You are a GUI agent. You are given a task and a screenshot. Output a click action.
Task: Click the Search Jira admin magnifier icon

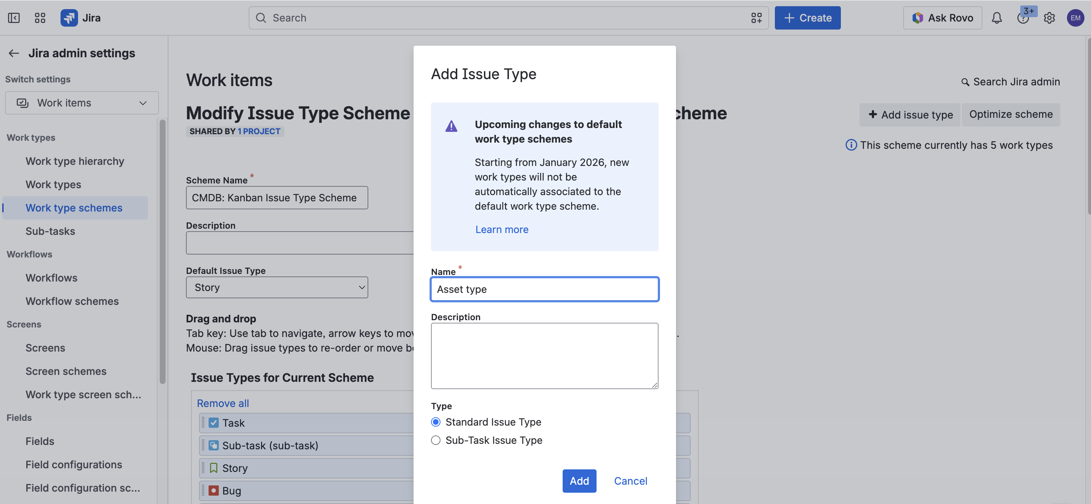point(965,82)
